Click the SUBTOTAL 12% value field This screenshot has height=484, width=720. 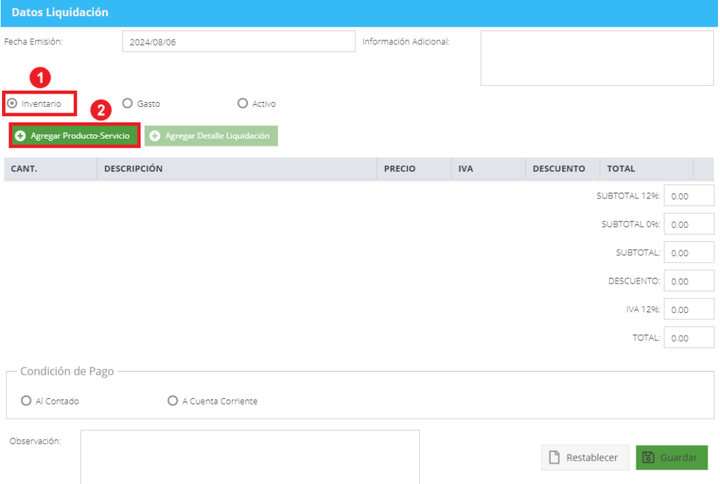[689, 196]
